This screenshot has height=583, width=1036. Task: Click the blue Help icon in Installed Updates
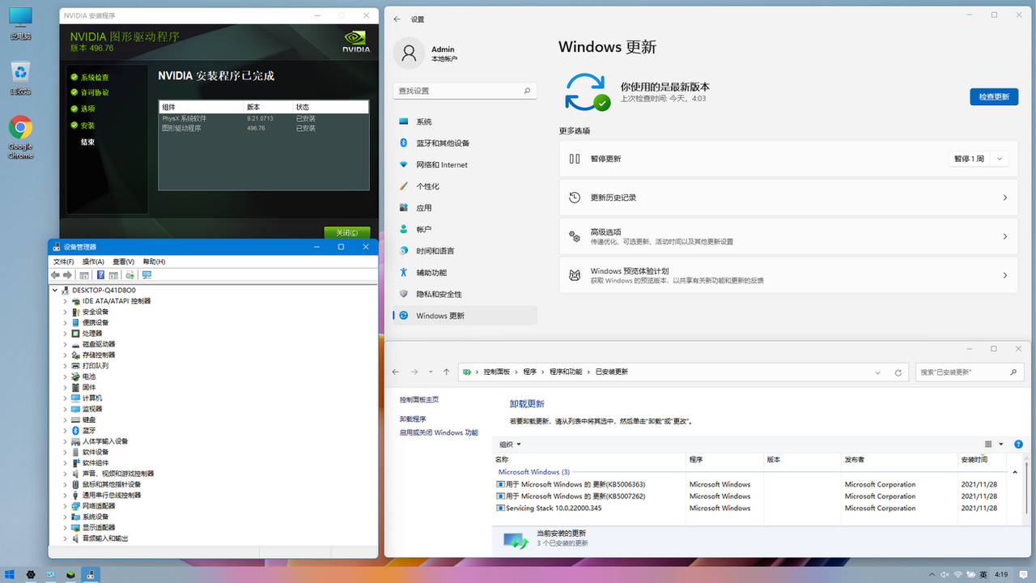click(1018, 444)
